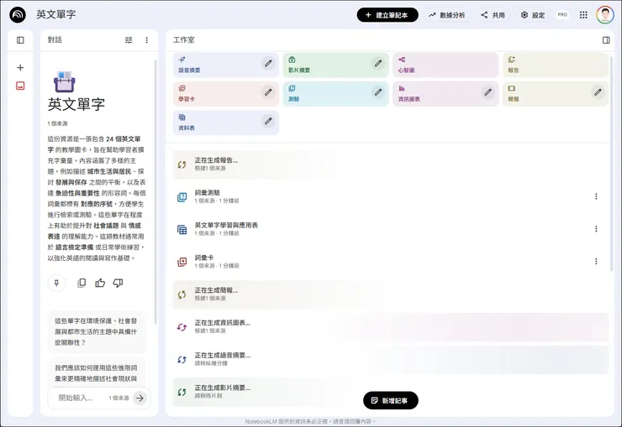Viewport: 622px width, 427px height.
Task: Create a 資料表 data table
Action: point(226,122)
